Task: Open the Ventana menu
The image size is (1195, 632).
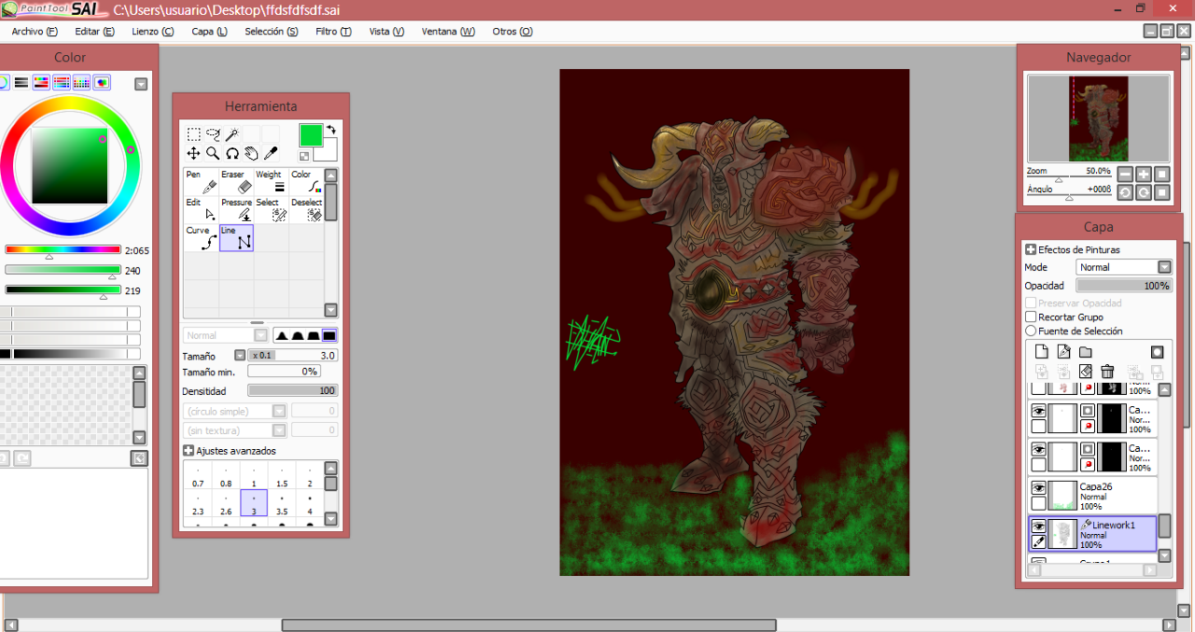Action: point(448,31)
